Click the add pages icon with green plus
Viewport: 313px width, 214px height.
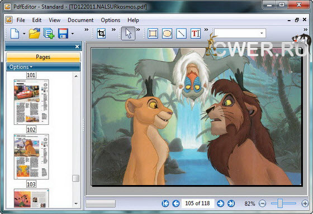point(49,33)
